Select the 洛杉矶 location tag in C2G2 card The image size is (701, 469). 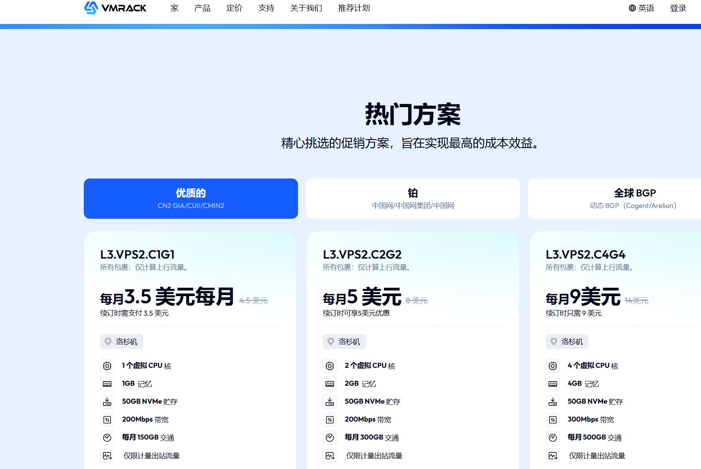coord(344,341)
